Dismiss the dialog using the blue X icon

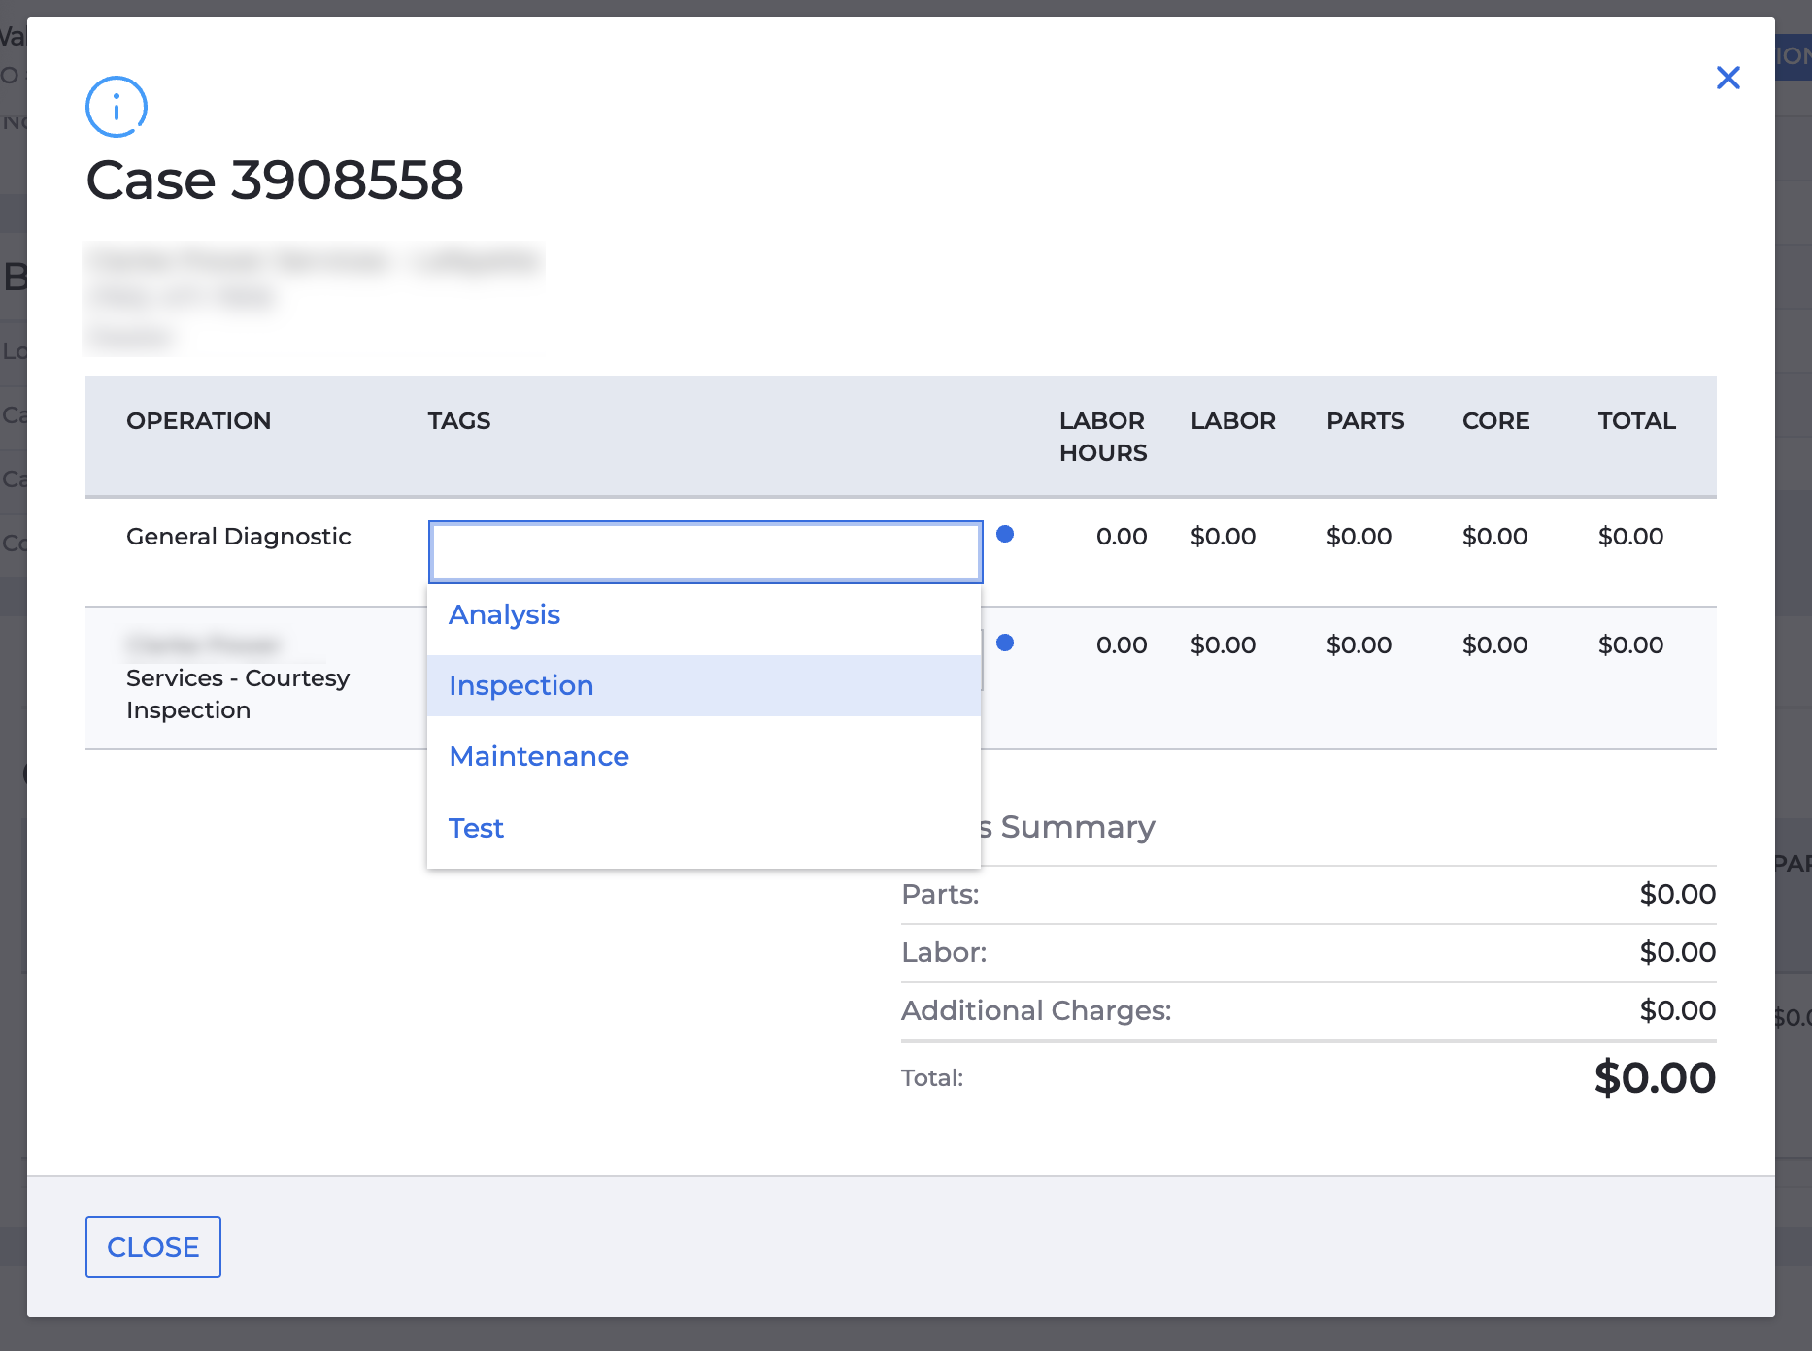tap(1728, 78)
